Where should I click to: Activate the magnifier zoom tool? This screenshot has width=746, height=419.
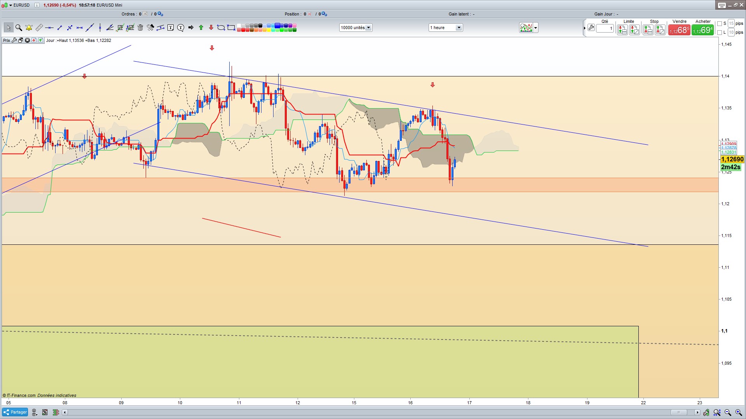pos(19,28)
